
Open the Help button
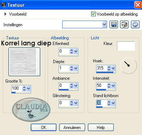pyautogui.click(x=101, y=128)
